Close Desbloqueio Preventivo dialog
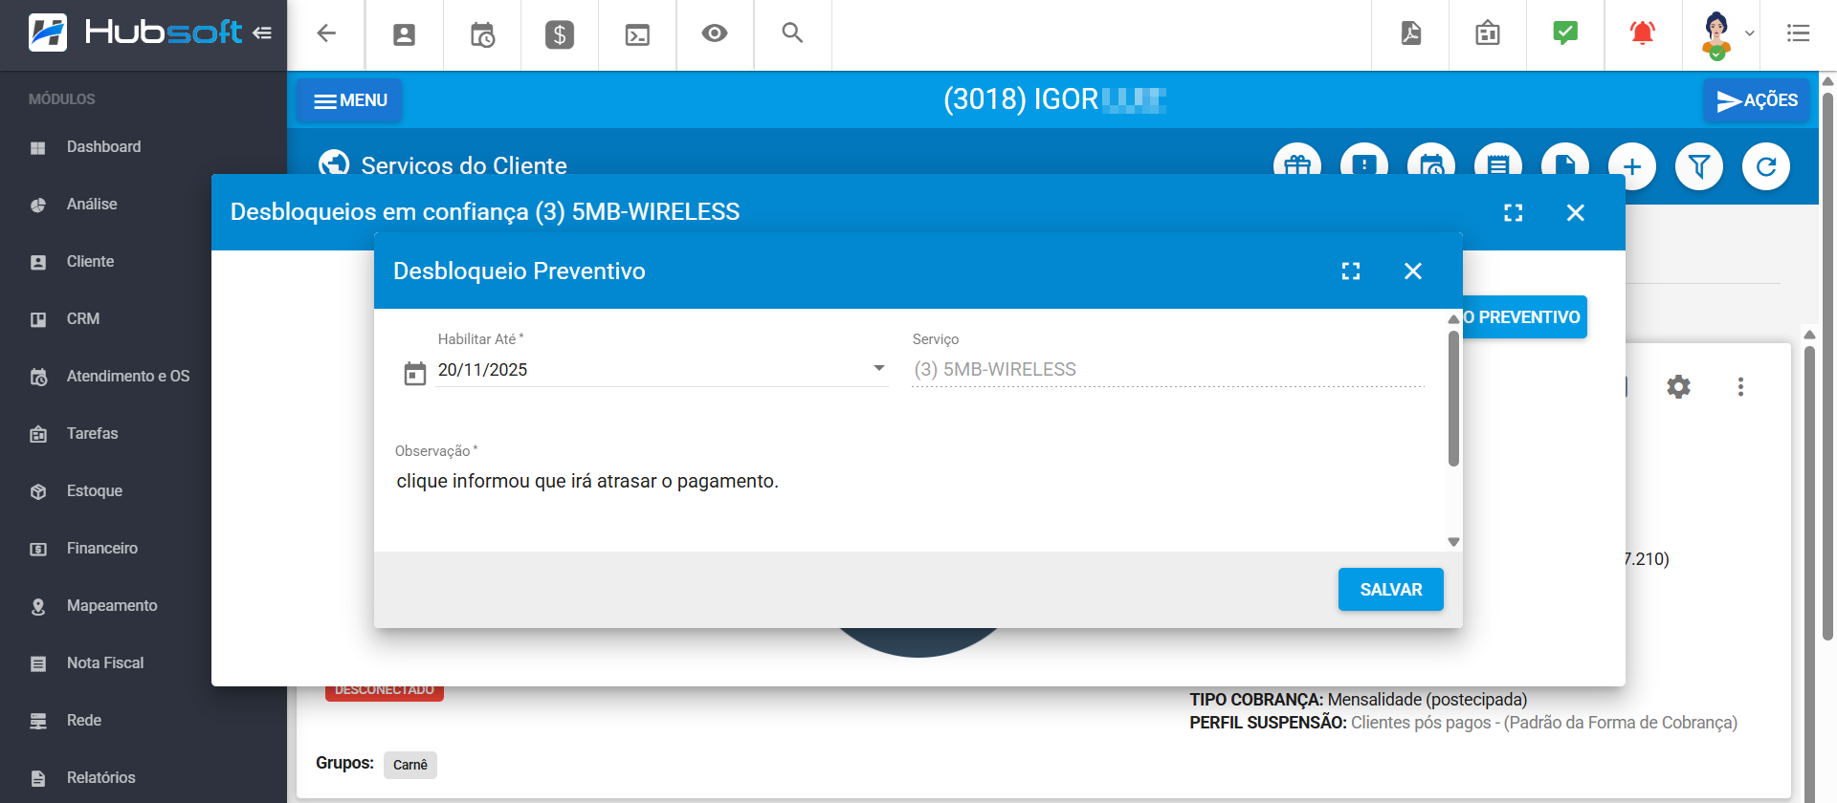 [x=1413, y=271]
